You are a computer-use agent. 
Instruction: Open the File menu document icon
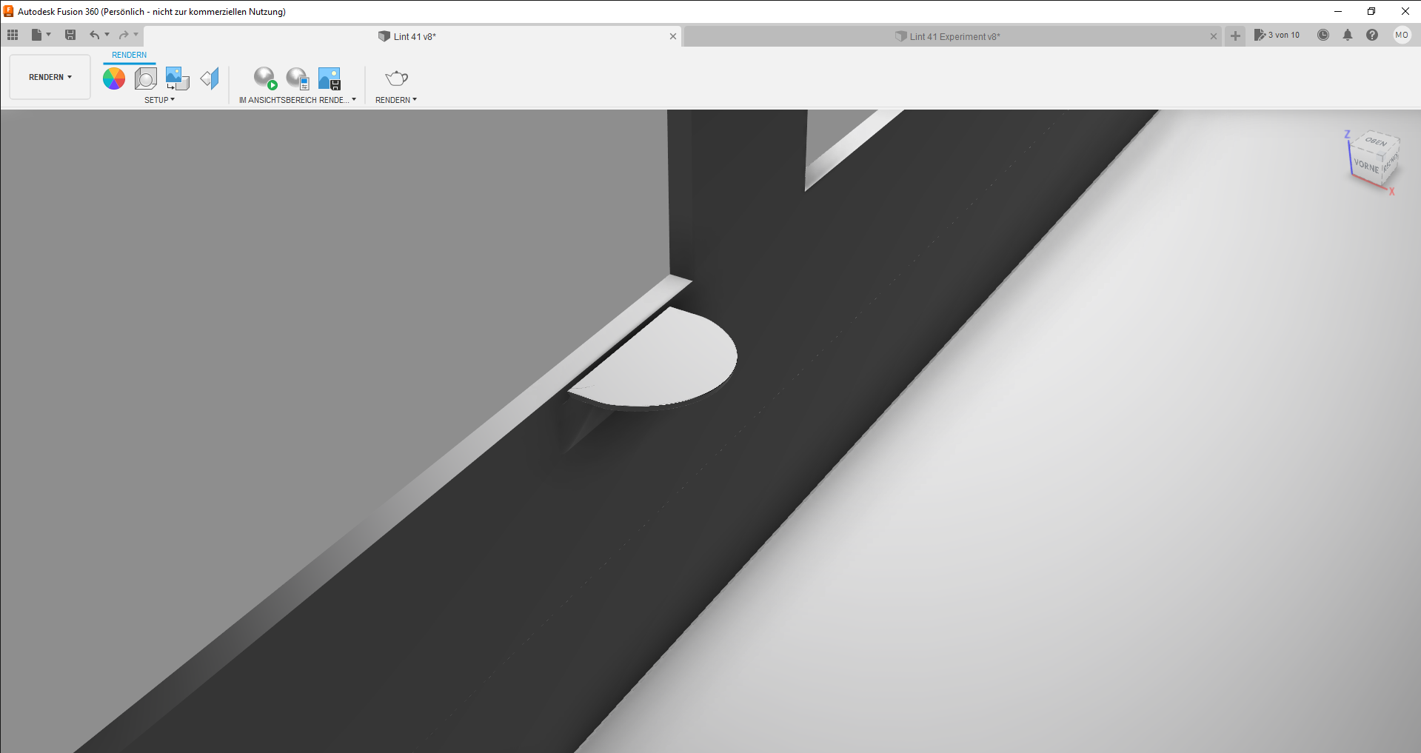point(36,35)
